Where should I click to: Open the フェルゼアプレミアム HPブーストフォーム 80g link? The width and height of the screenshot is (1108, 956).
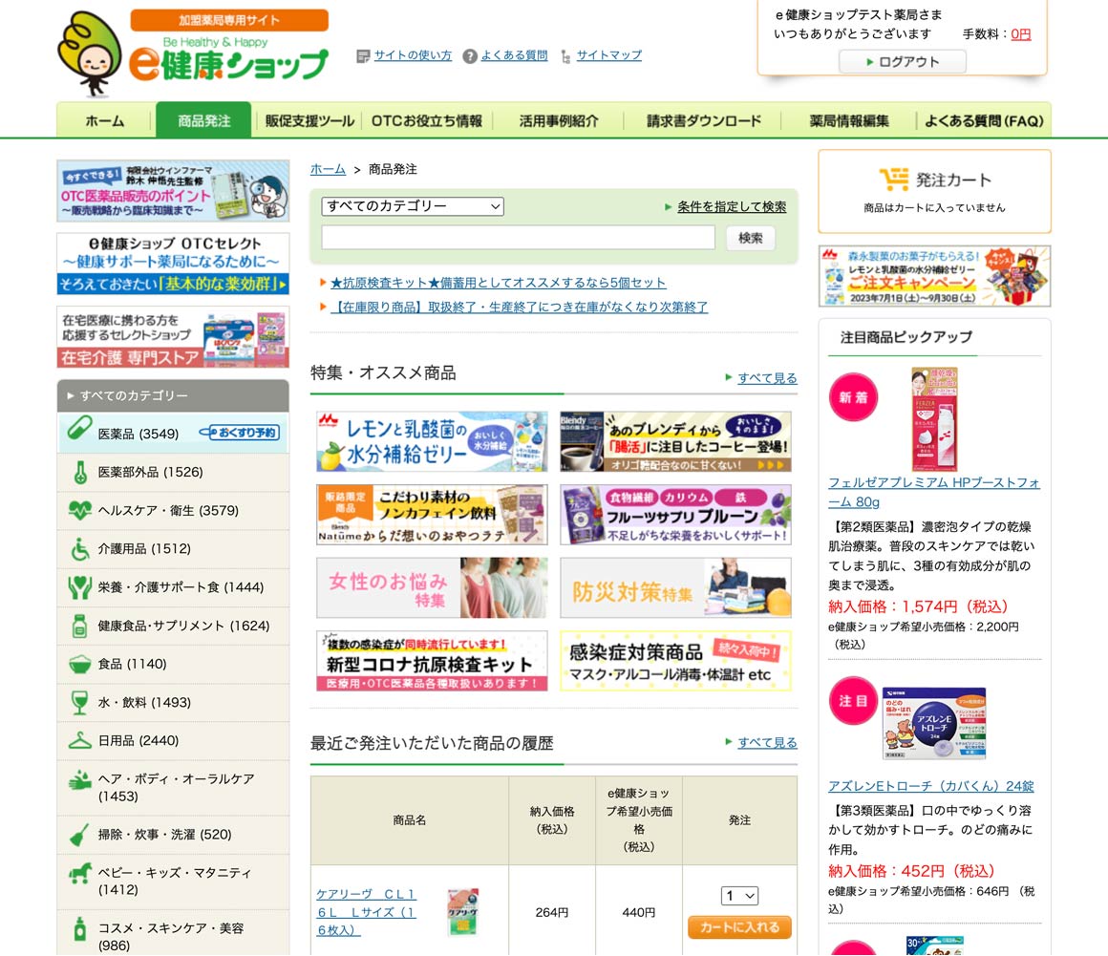tap(934, 492)
